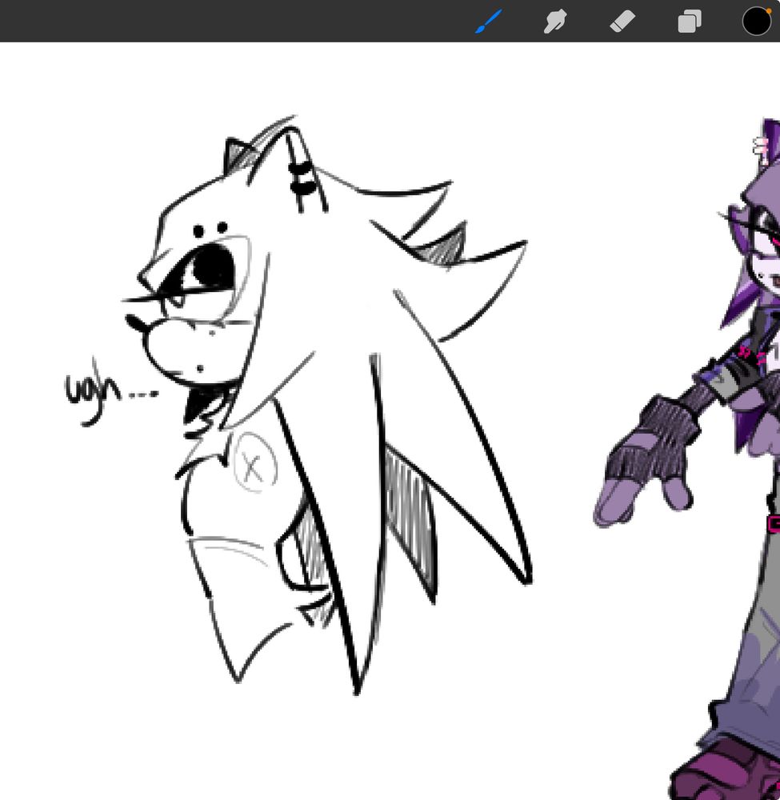Select the Brush tool

click(488, 22)
